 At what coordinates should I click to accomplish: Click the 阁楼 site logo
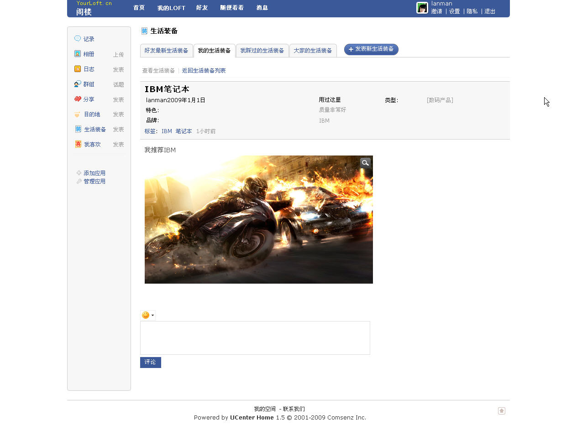coord(84,12)
